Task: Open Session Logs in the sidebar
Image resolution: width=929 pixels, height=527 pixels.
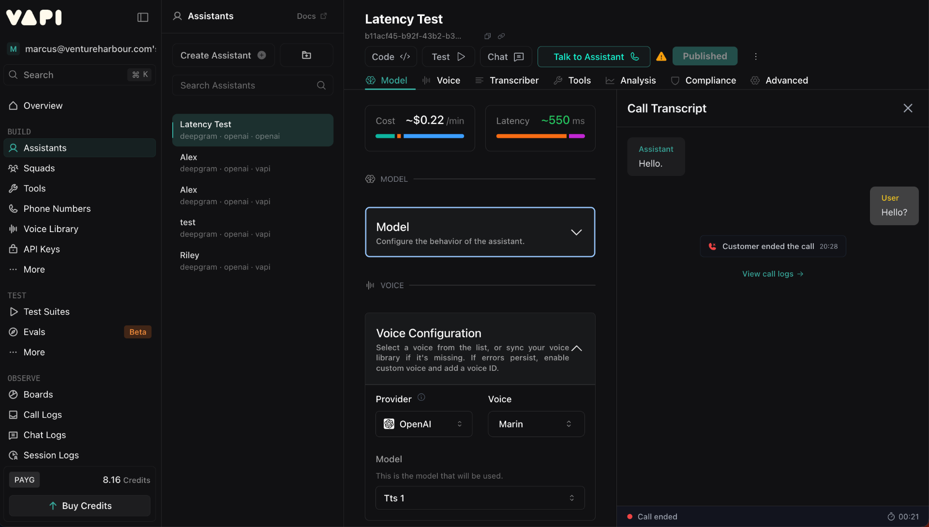Action: (80, 455)
